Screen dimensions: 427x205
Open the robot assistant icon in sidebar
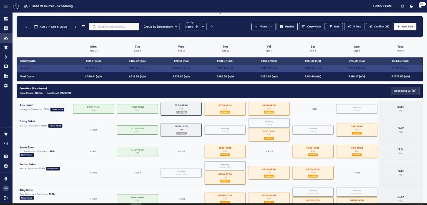point(6,165)
